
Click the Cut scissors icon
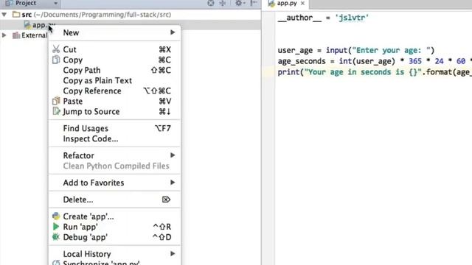pyautogui.click(x=56, y=49)
